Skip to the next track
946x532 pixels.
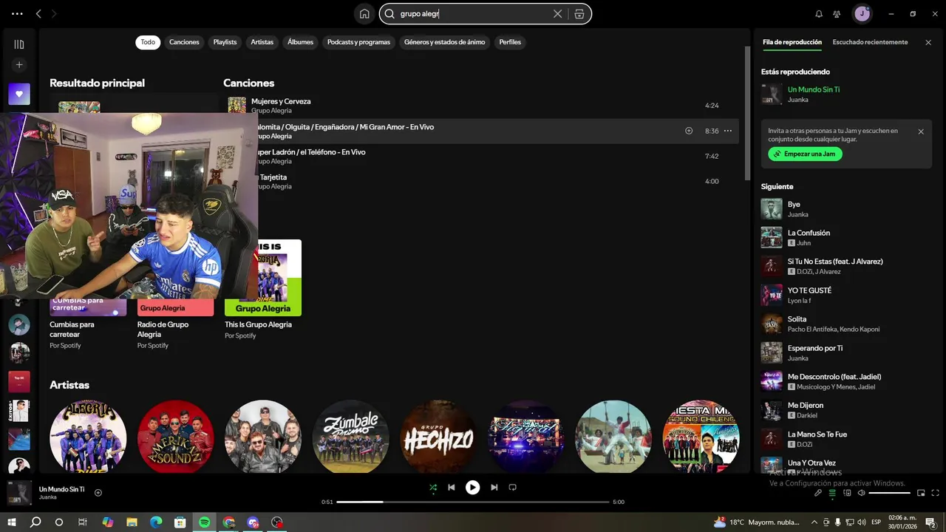point(494,488)
